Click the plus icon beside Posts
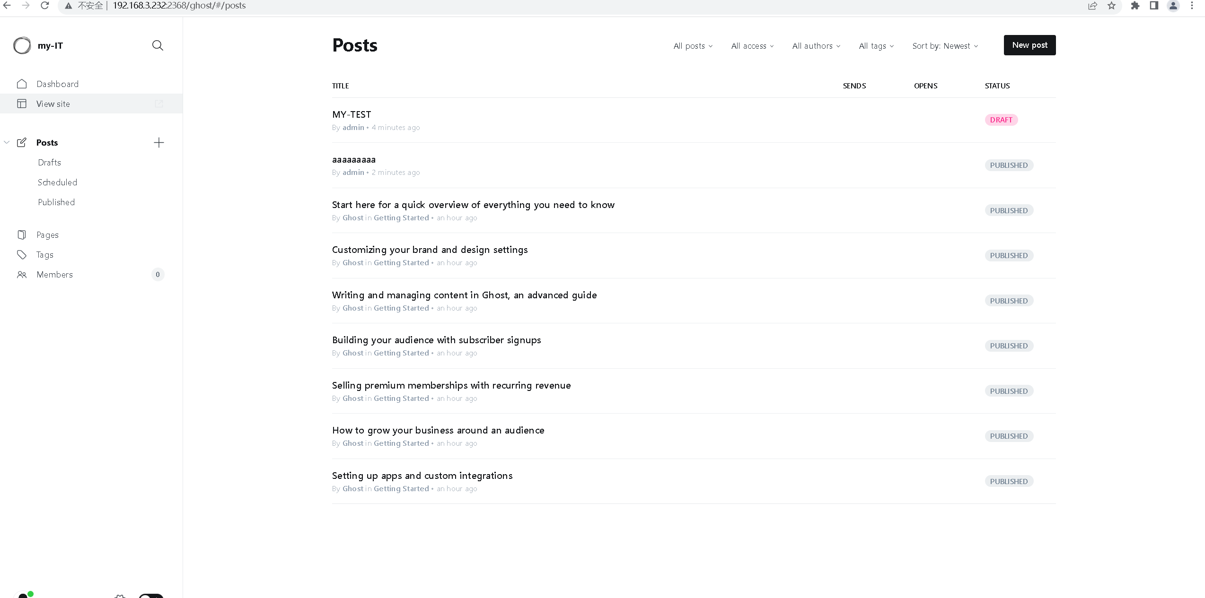The height and width of the screenshot is (598, 1205). 159,143
